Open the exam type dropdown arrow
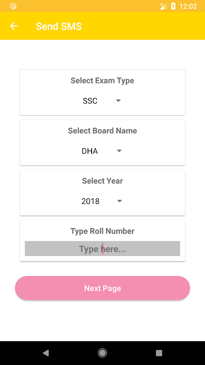The height and width of the screenshot is (365, 205). tap(118, 101)
